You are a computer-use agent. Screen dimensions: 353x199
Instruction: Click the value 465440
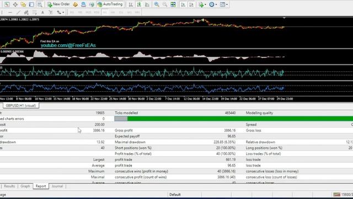(230, 113)
